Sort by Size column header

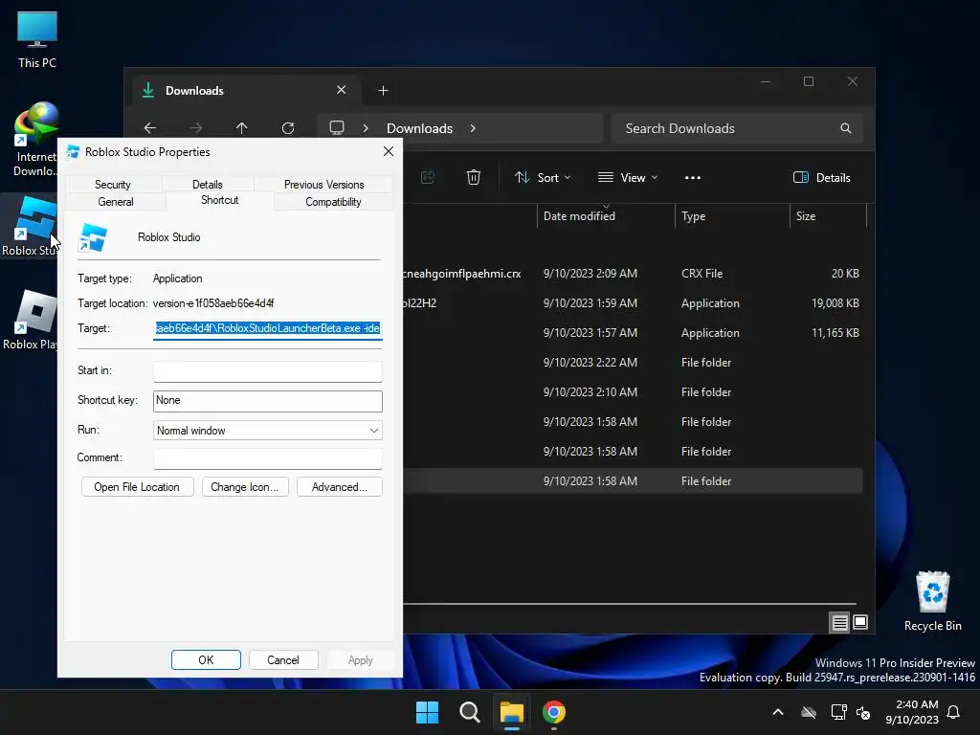[828, 215]
